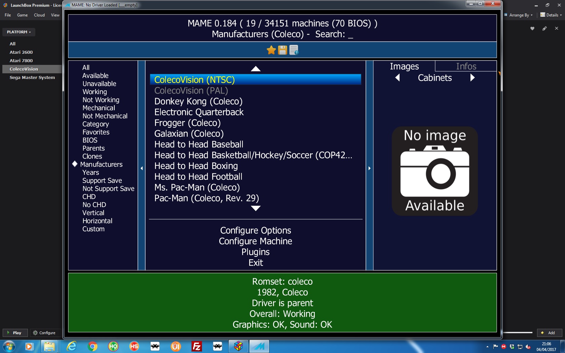Select the Unavailable filter
Viewport: 565px width, 353px height.
click(99, 84)
